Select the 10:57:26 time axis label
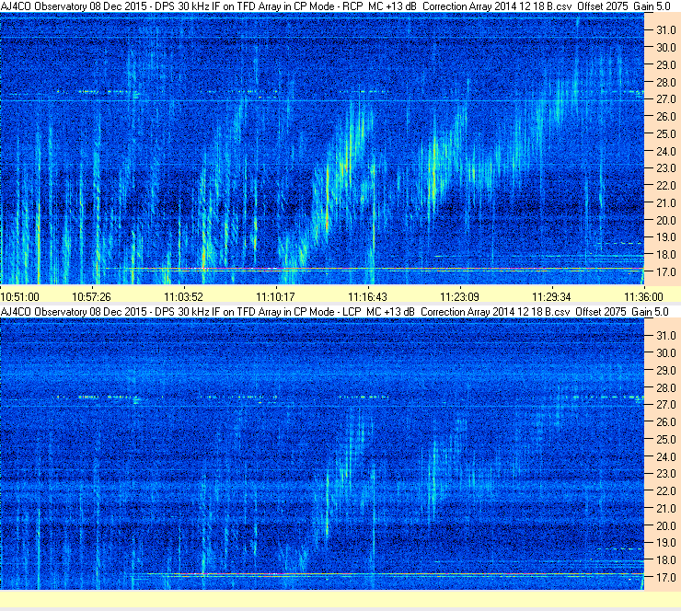Screen dimensions: 681x611 [x=91, y=296]
